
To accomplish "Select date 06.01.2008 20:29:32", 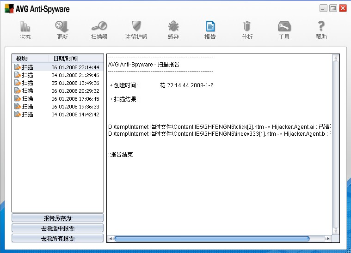I will click(x=75, y=91).
